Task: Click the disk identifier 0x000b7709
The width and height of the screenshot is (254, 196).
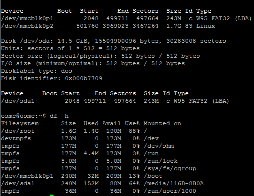Action: point(84,78)
